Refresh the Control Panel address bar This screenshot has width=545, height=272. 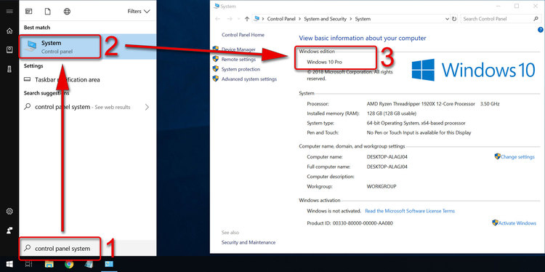pyautogui.click(x=454, y=19)
